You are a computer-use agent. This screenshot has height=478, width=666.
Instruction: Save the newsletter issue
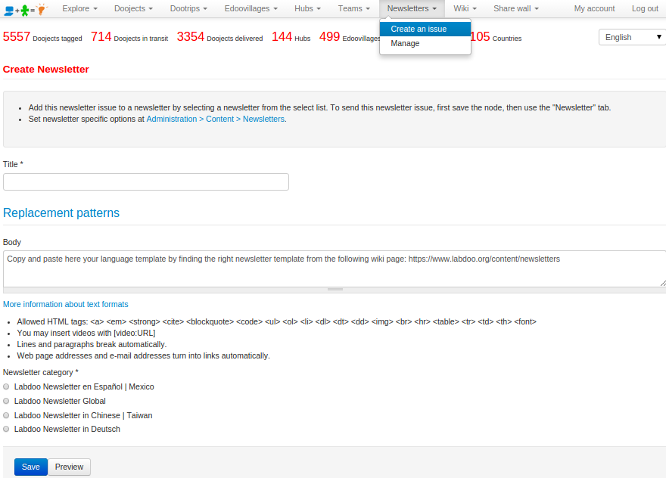coord(30,467)
